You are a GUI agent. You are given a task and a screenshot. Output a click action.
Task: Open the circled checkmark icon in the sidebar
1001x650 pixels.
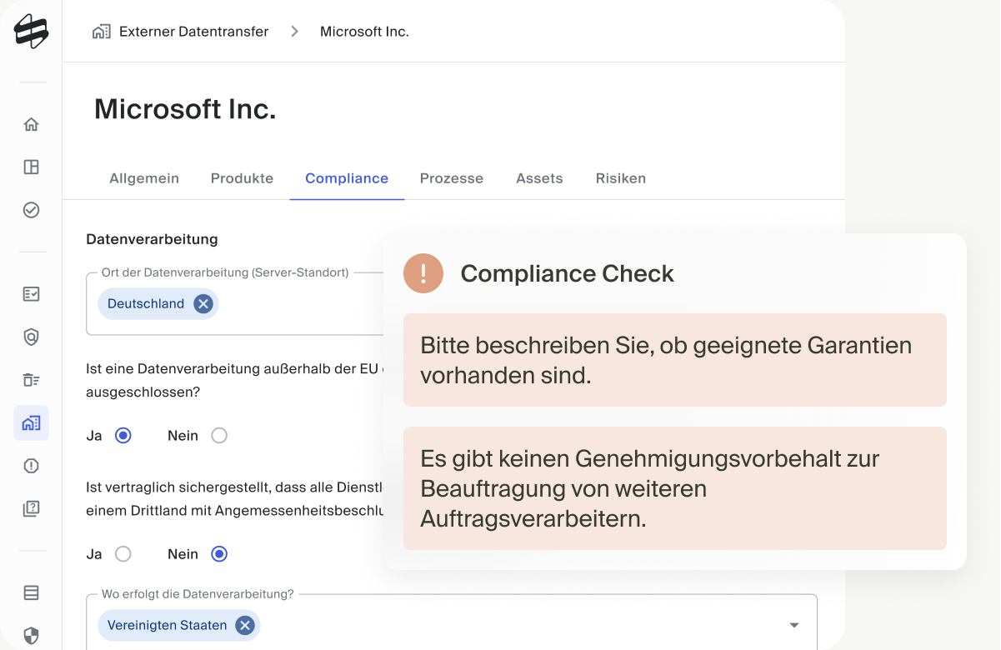[x=31, y=210]
